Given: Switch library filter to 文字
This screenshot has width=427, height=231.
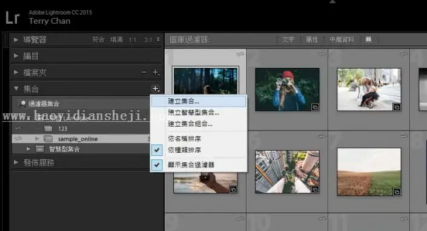Looking at the screenshot, I should (x=288, y=40).
